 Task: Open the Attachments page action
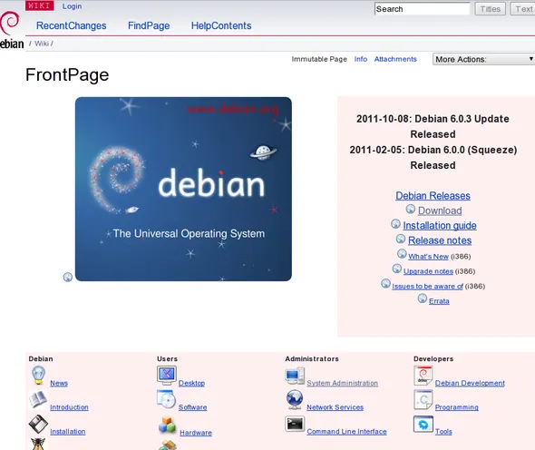point(395,59)
